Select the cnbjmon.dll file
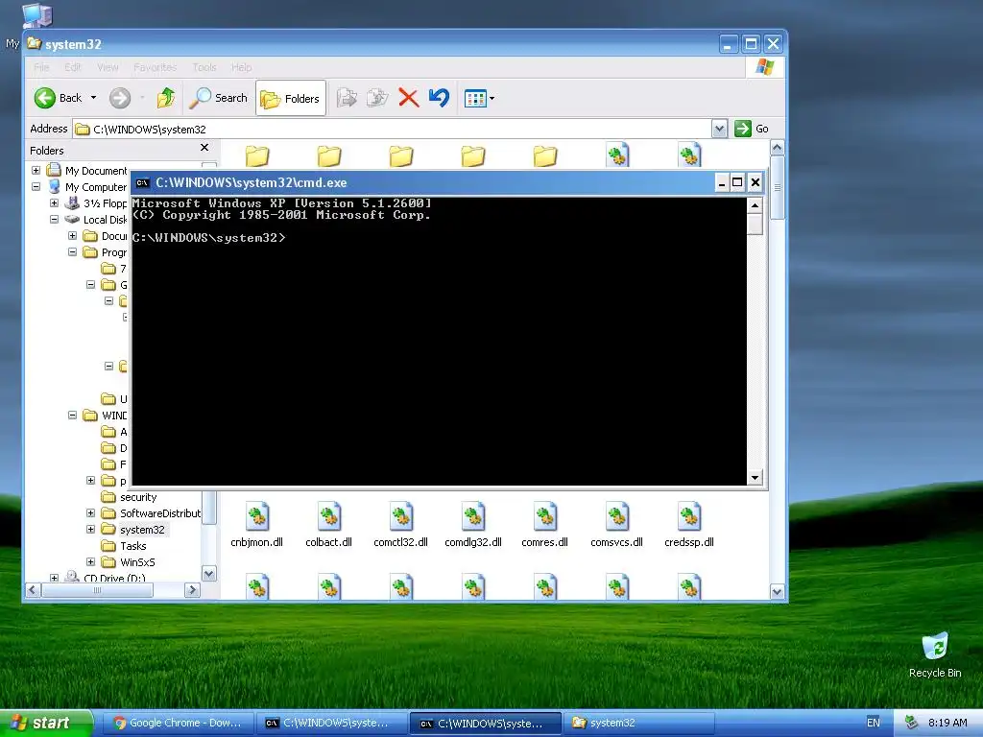Image resolution: width=983 pixels, height=737 pixels. pyautogui.click(x=257, y=525)
